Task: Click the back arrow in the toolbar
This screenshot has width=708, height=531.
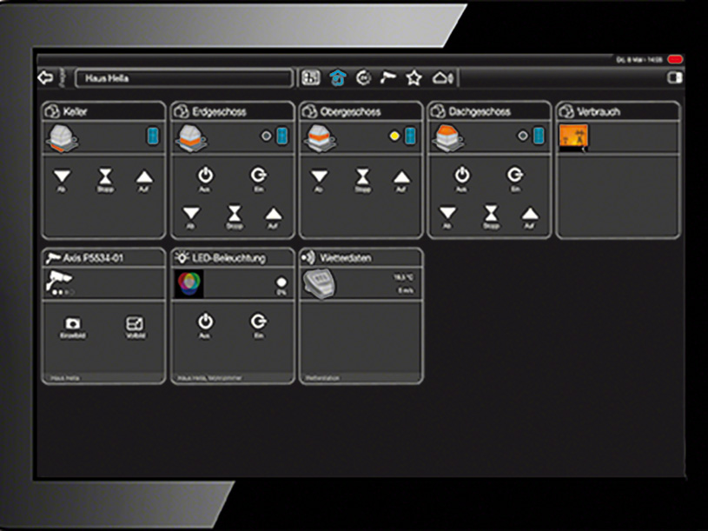Action: (45, 78)
